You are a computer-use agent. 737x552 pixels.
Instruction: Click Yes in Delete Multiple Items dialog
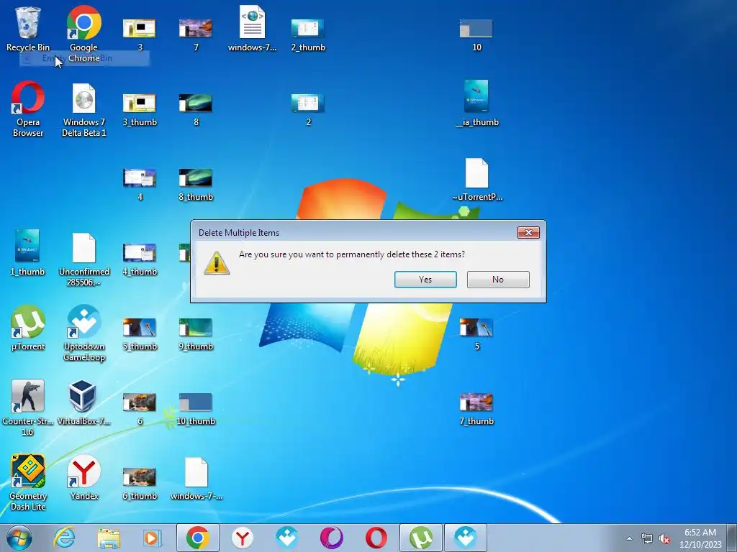(x=425, y=280)
